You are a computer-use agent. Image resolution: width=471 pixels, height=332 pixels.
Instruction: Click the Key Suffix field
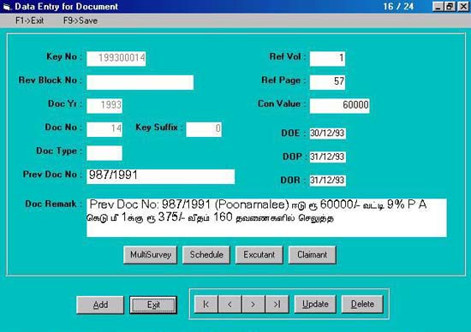pyautogui.click(x=204, y=129)
